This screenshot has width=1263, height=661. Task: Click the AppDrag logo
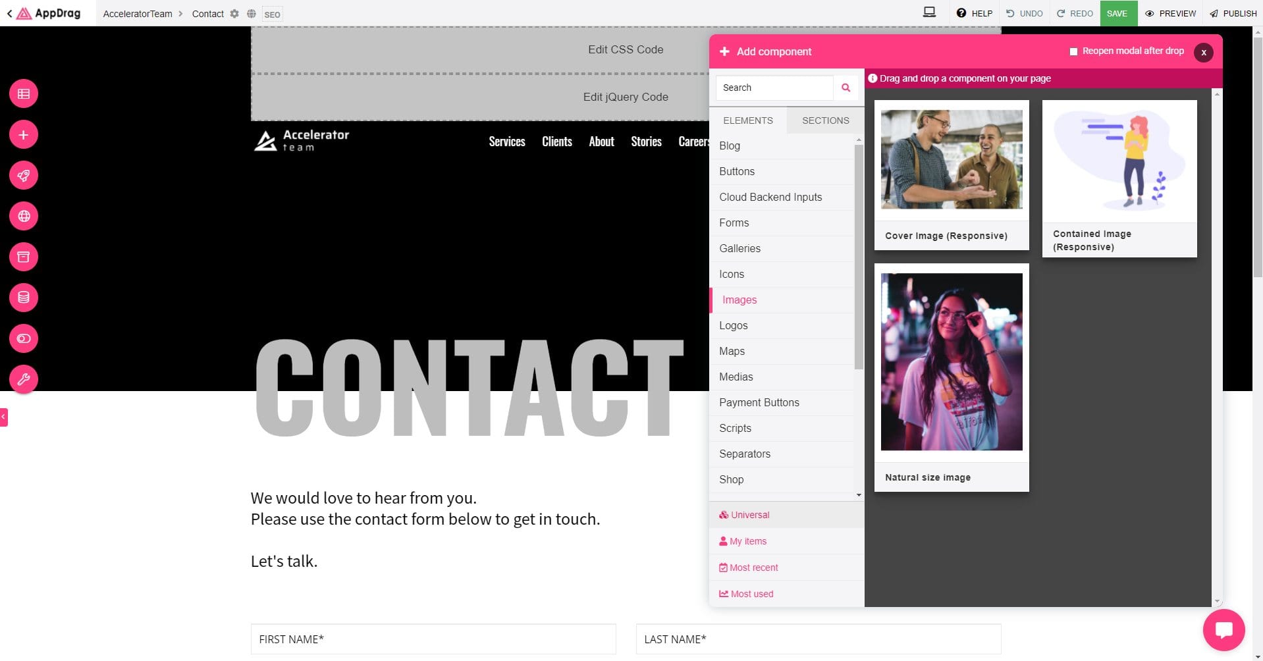[49, 13]
